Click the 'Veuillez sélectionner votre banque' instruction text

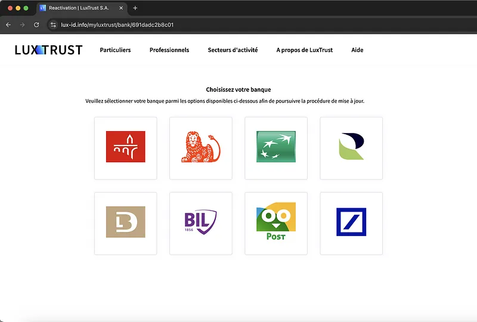(225, 101)
